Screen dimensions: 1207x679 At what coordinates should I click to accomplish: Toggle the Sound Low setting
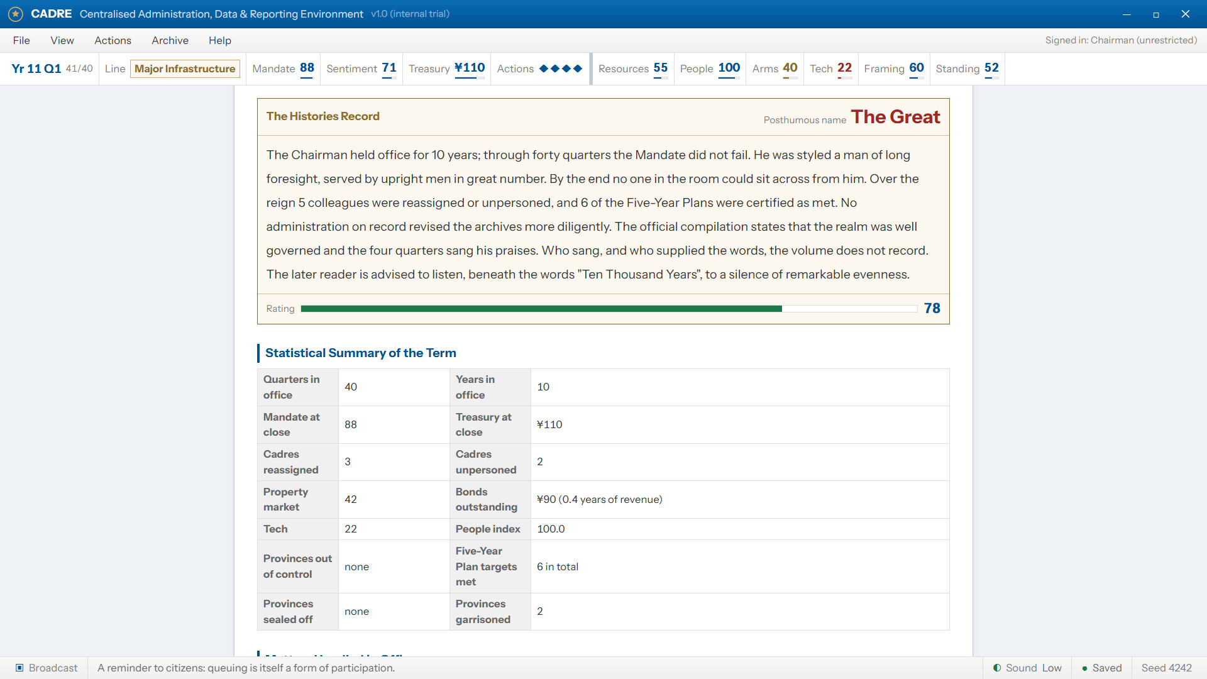coord(1027,668)
